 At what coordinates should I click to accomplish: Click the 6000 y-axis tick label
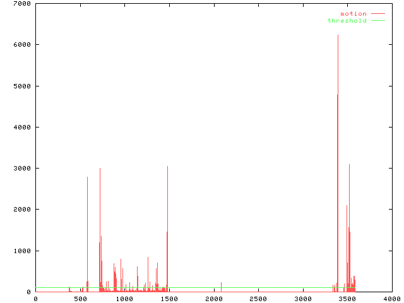22,45
